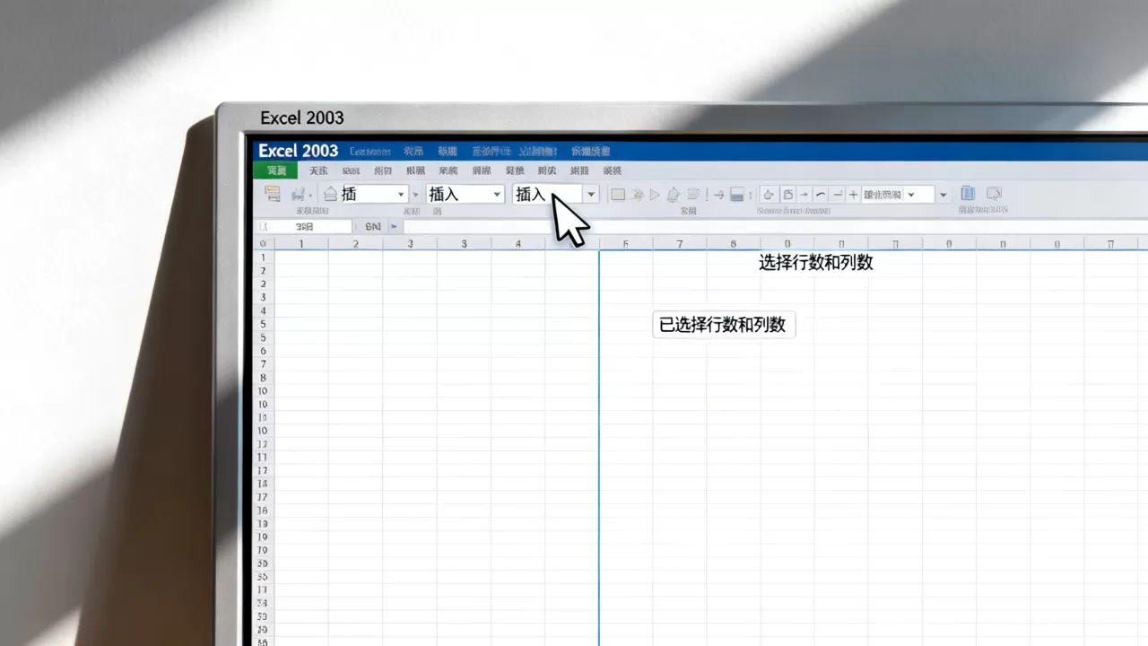Click the paint bucket icon in the boxed group
This screenshot has height=646, width=1148.
(x=769, y=194)
